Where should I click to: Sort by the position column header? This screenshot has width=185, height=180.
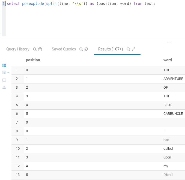[33, 60]
